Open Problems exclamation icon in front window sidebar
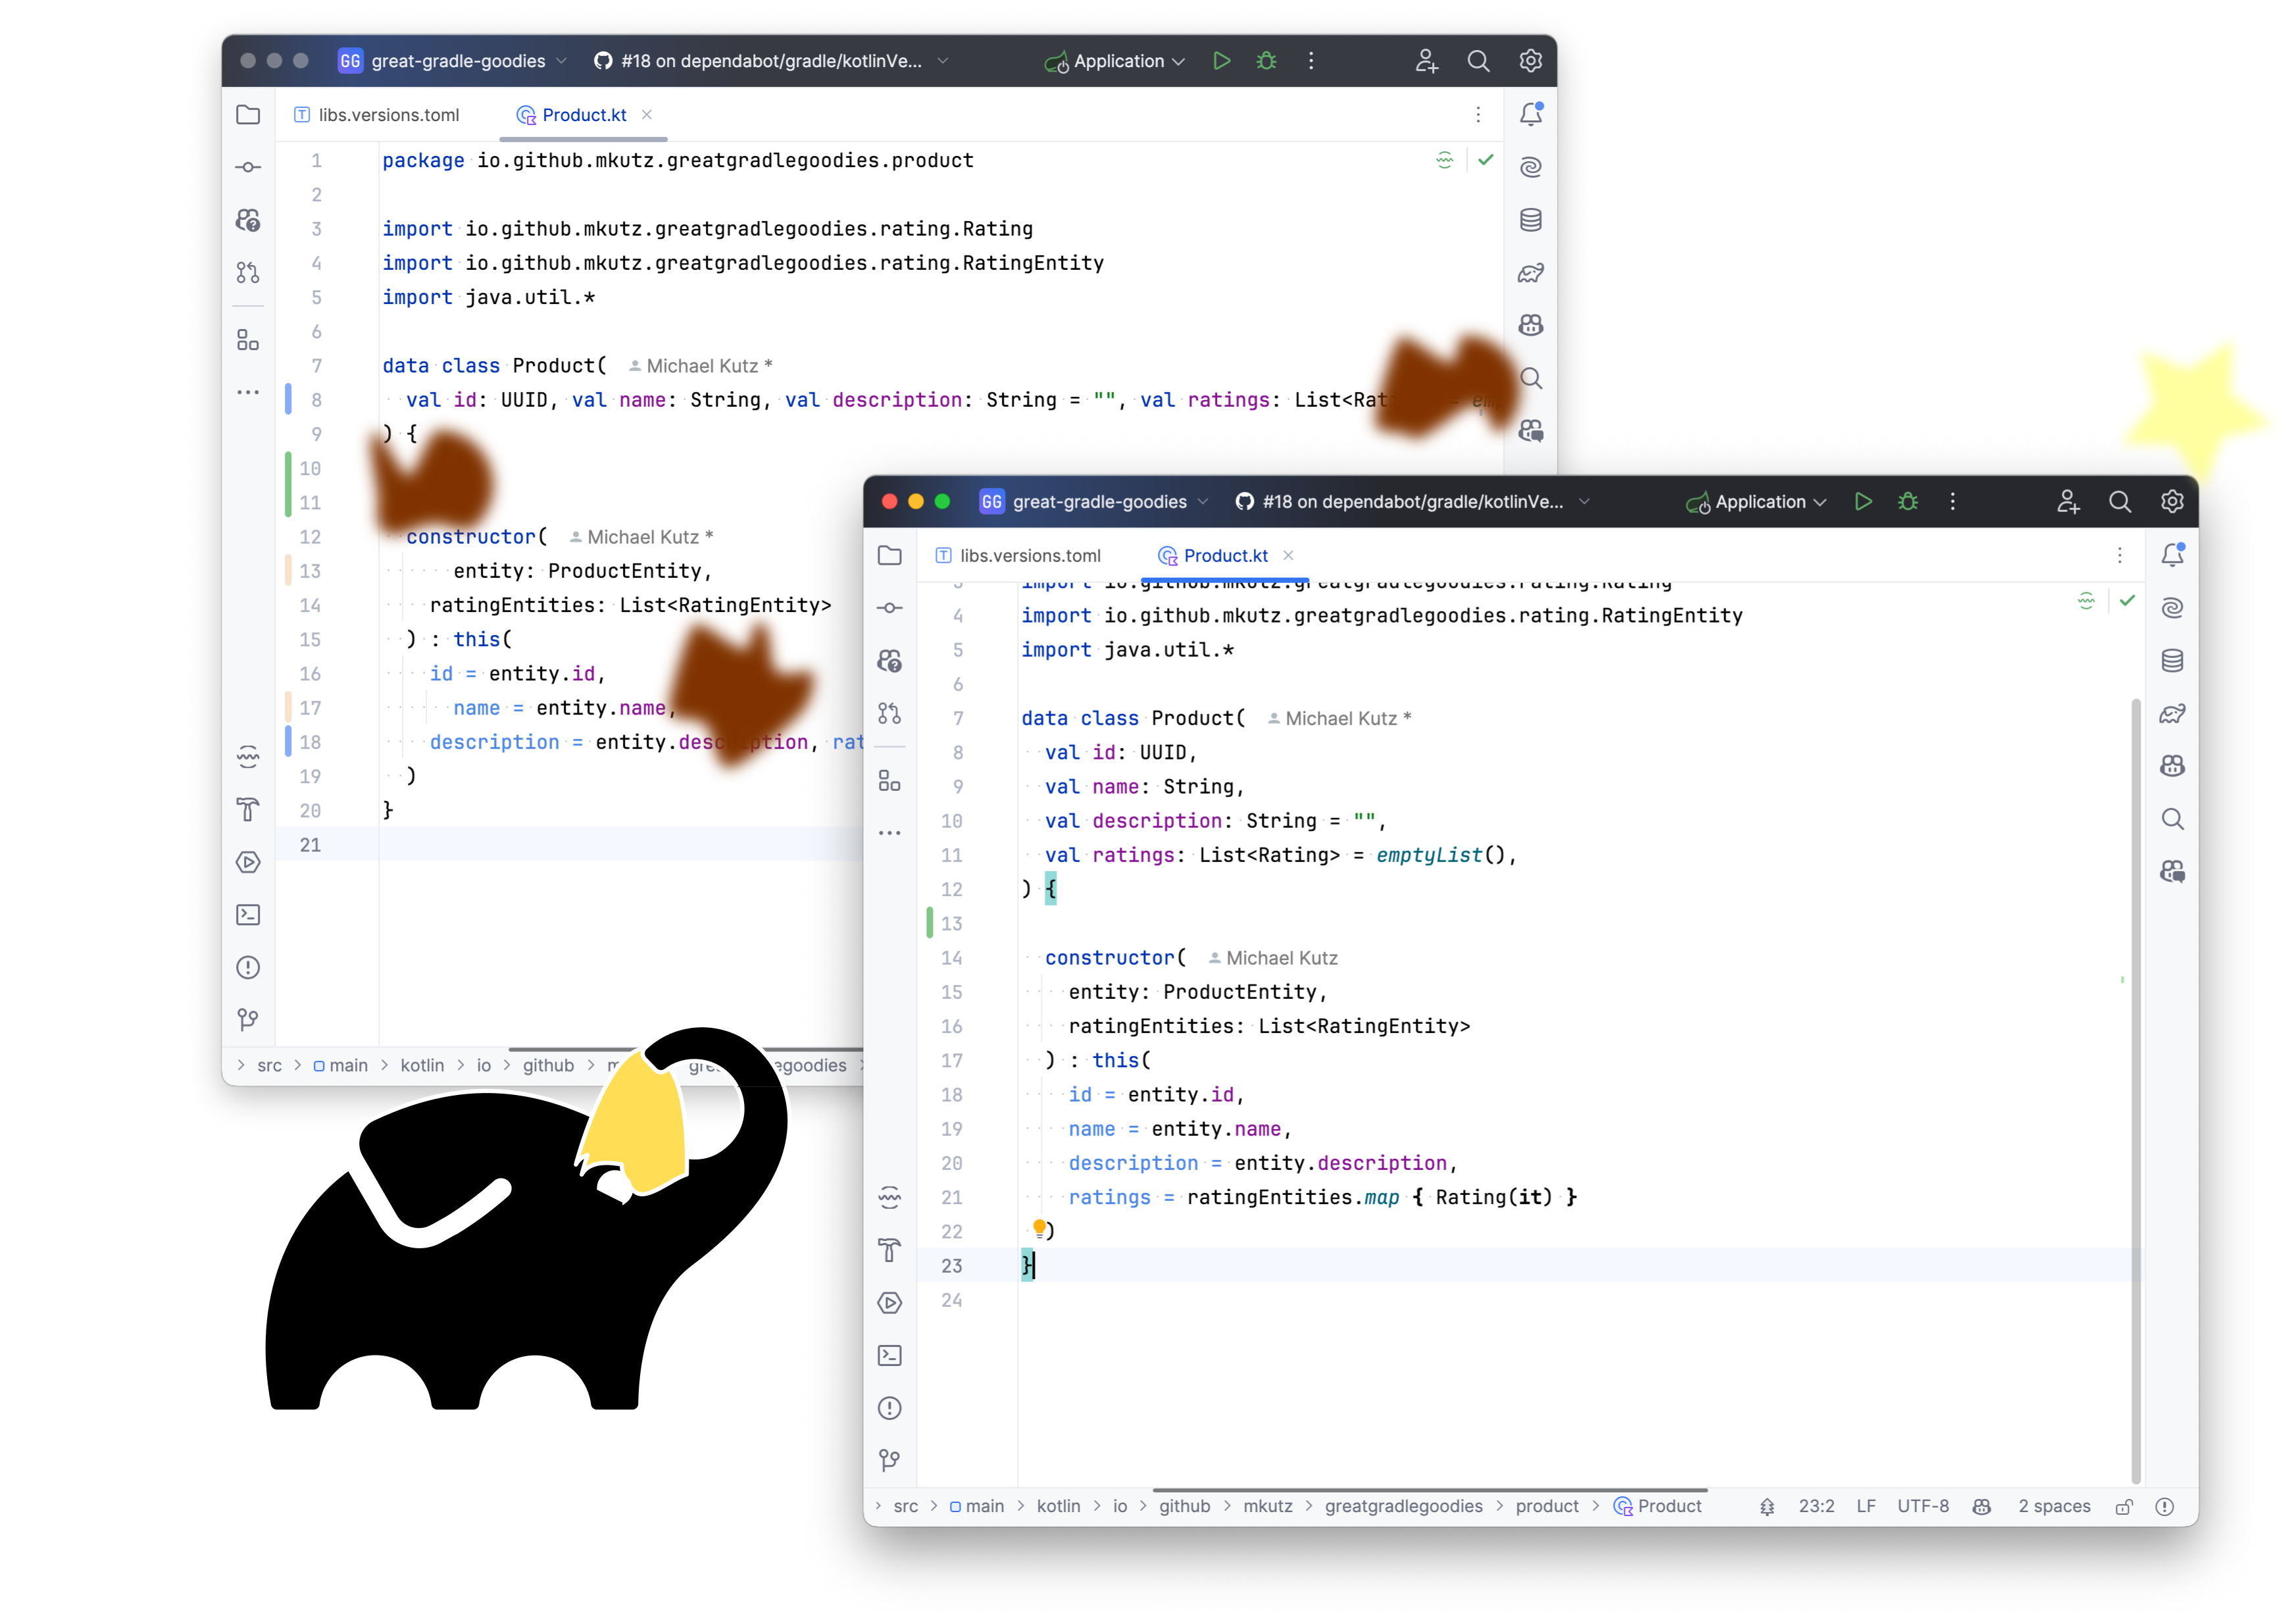This screenshot has height=1624, width=2286. tap(889, 1408)
